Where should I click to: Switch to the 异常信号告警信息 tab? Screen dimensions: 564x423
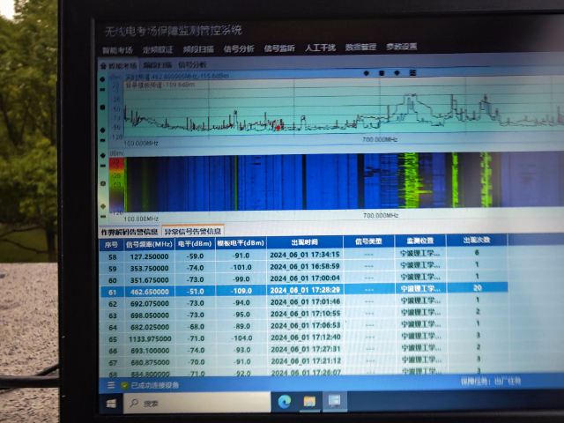point(193,232)
